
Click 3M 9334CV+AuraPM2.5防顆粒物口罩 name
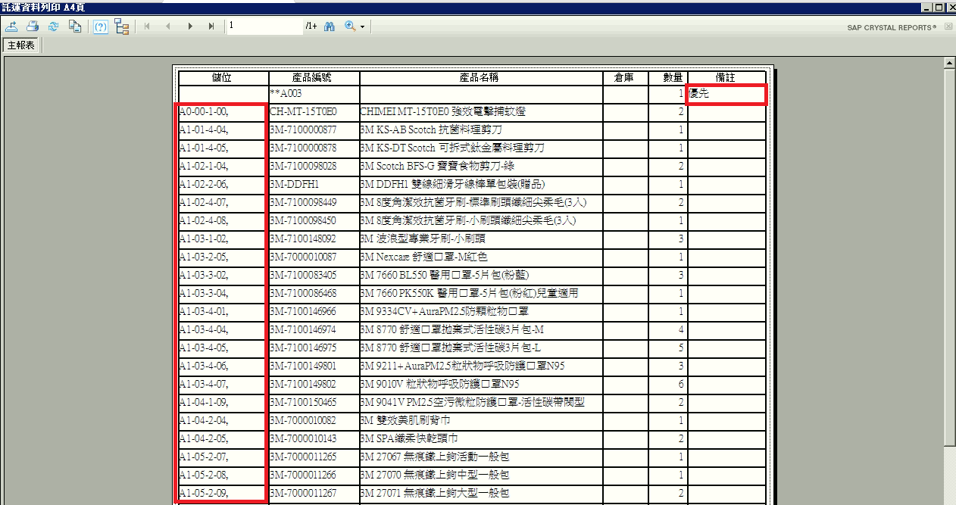(x=444, y=311)
